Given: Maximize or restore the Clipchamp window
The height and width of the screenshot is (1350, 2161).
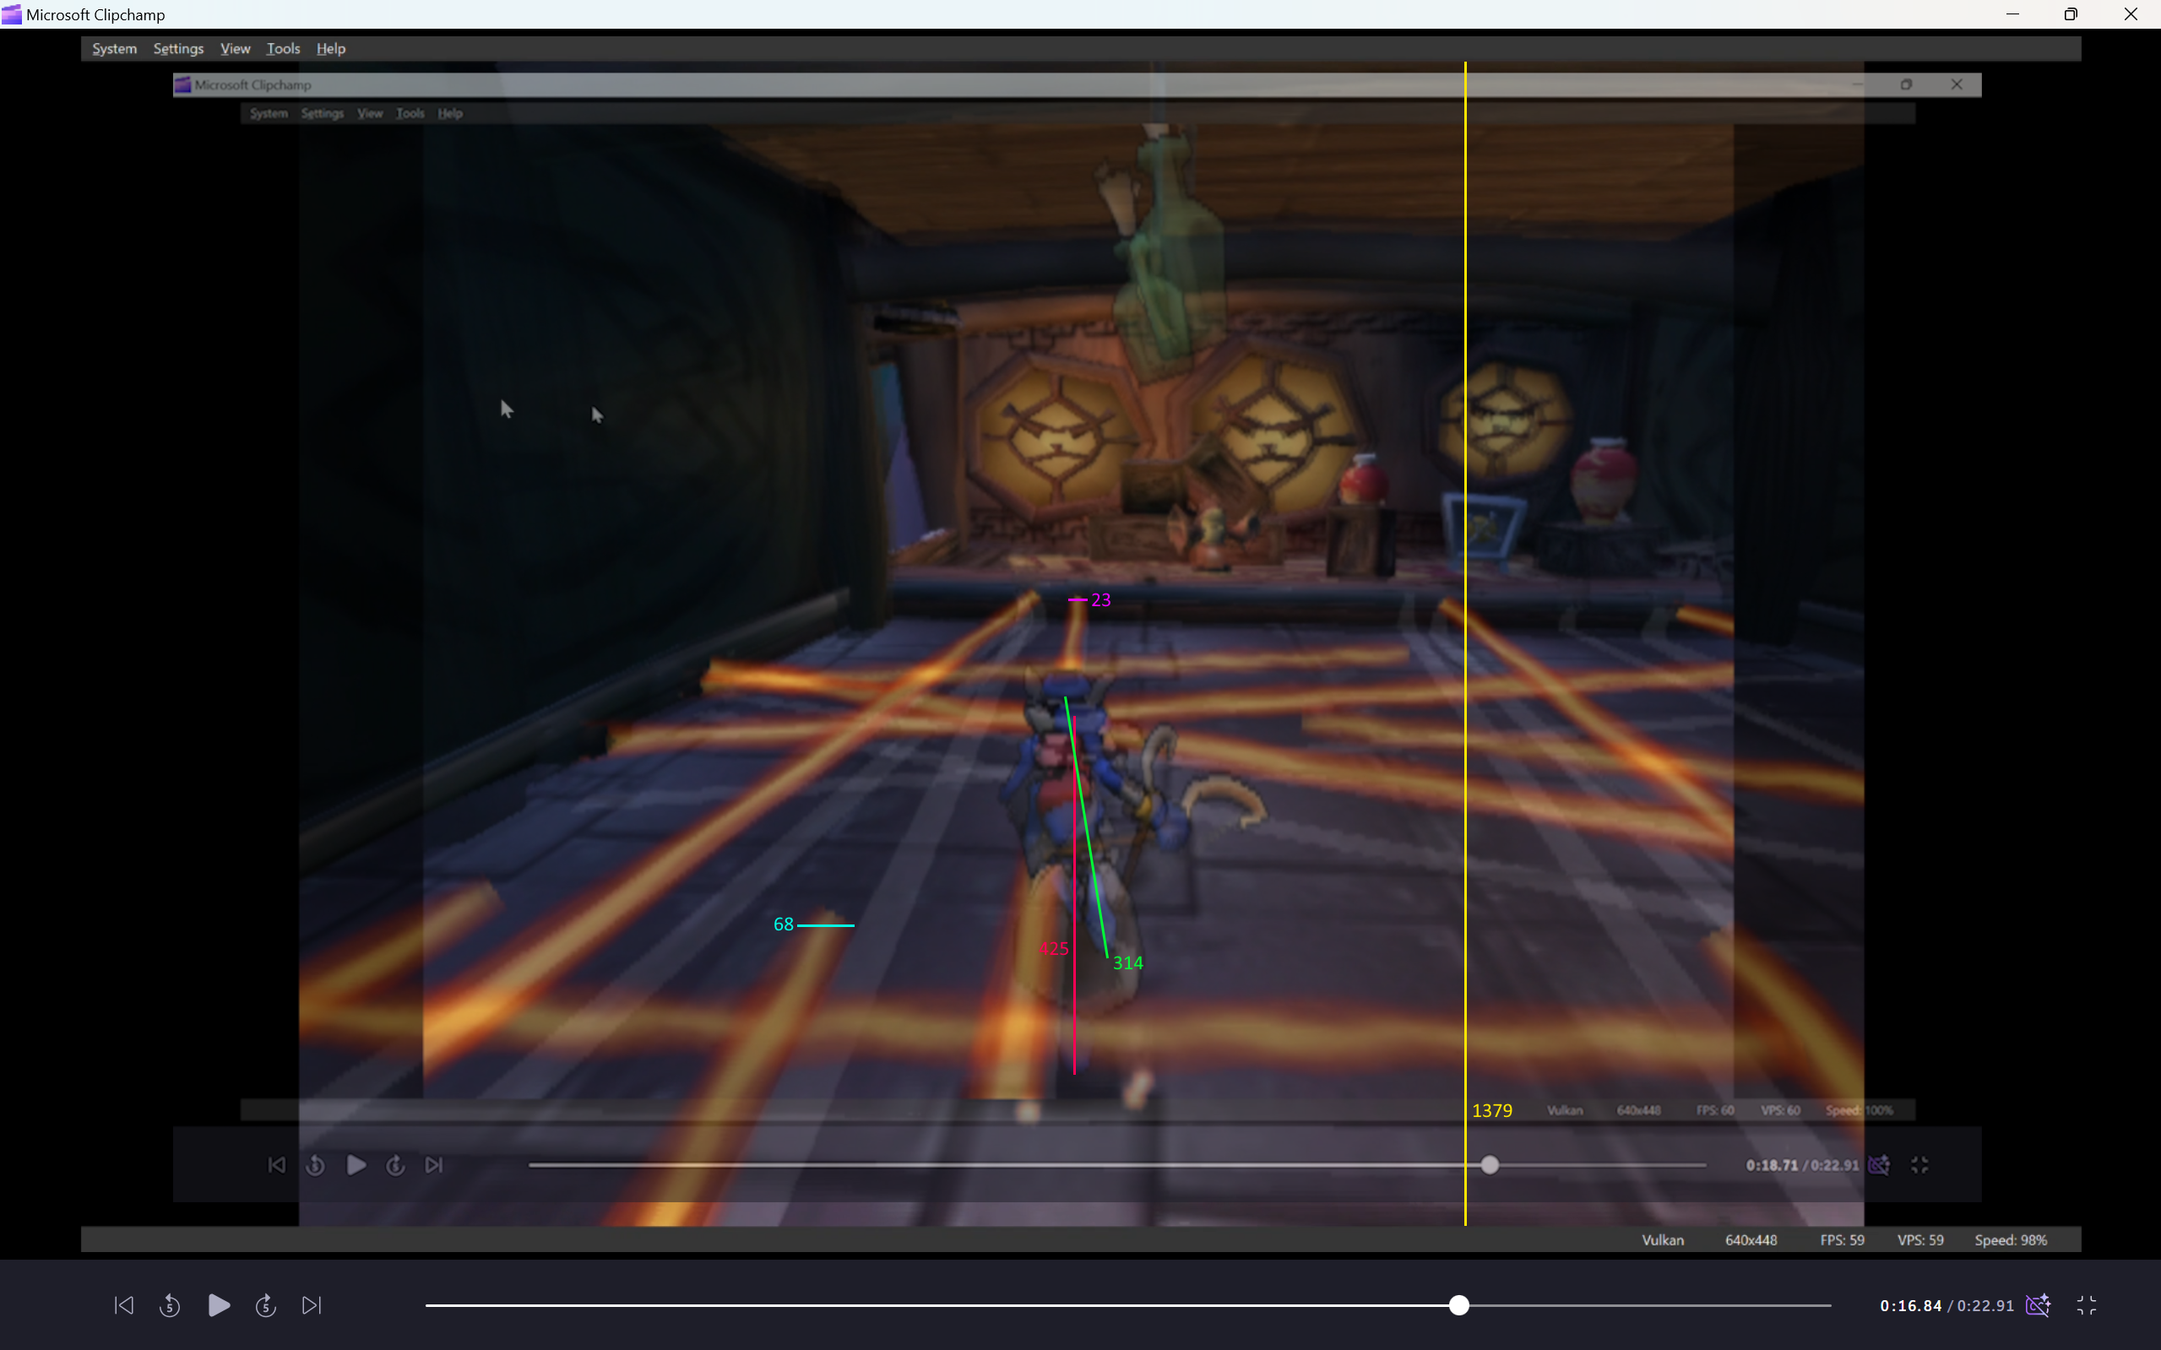Looking at the screenshot, I should click(x=2071, y=14).
